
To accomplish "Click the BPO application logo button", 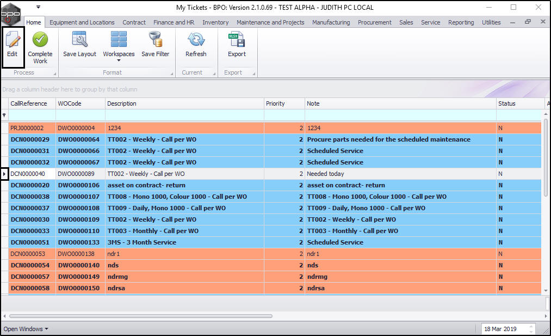I will click(11, 12).
